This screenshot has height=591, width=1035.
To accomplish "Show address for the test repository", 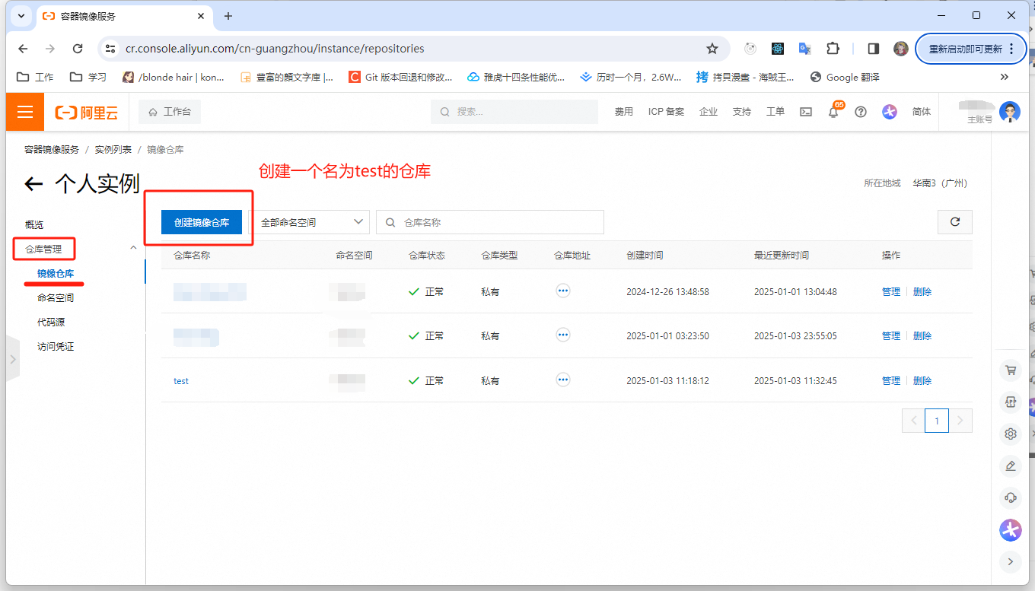I will 563,380.
